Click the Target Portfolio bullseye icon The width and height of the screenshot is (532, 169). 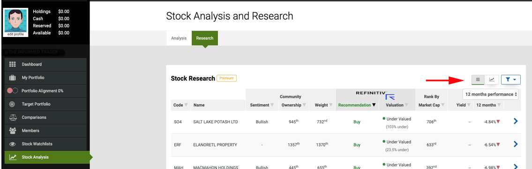click(13, 104)
